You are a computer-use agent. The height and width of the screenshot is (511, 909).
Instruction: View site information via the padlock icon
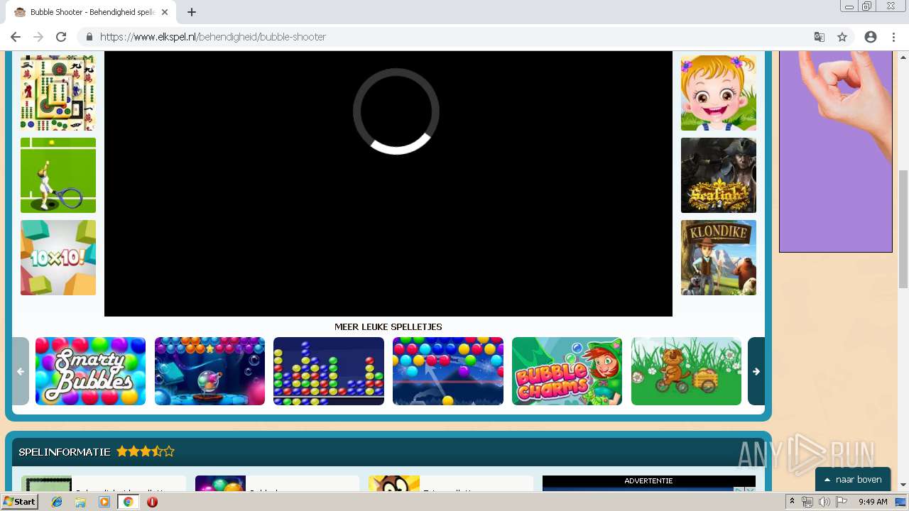(x=89, y=37)
